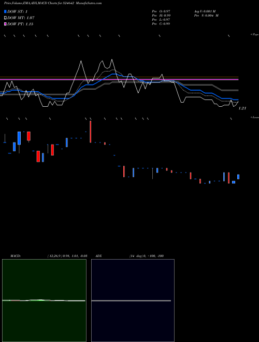This screenshot has width=259, height=342.
Task: Click the '<Lows' marker label
Action: point(255,117)
